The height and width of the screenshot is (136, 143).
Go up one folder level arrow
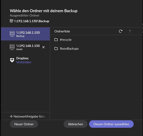tap(130, 31)
